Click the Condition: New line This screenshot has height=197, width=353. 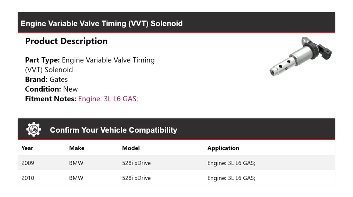(51, 89)
